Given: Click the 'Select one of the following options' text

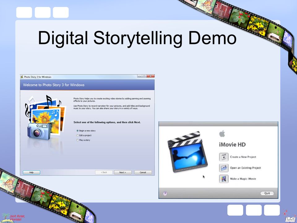Looking at the screenshot, I should pos(107,122).
